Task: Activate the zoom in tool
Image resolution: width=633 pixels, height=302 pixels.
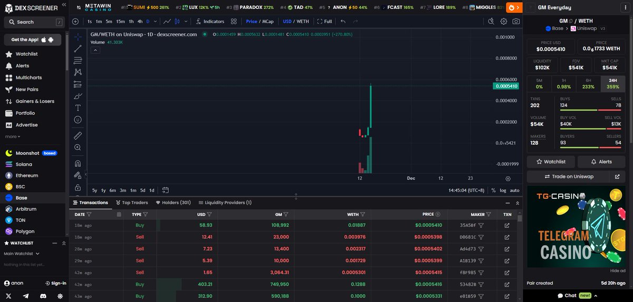Action: click(x=78, y=148)
